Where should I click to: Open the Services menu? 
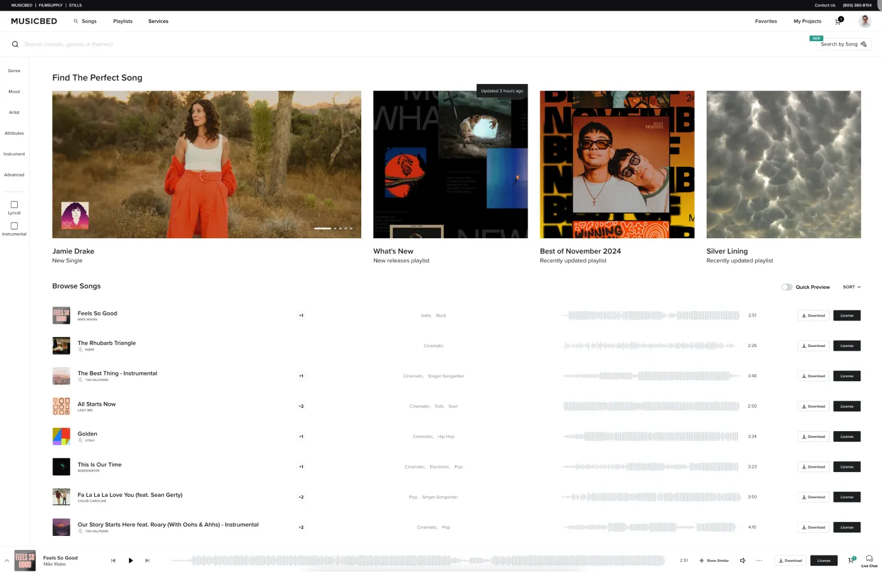[158, 21]
